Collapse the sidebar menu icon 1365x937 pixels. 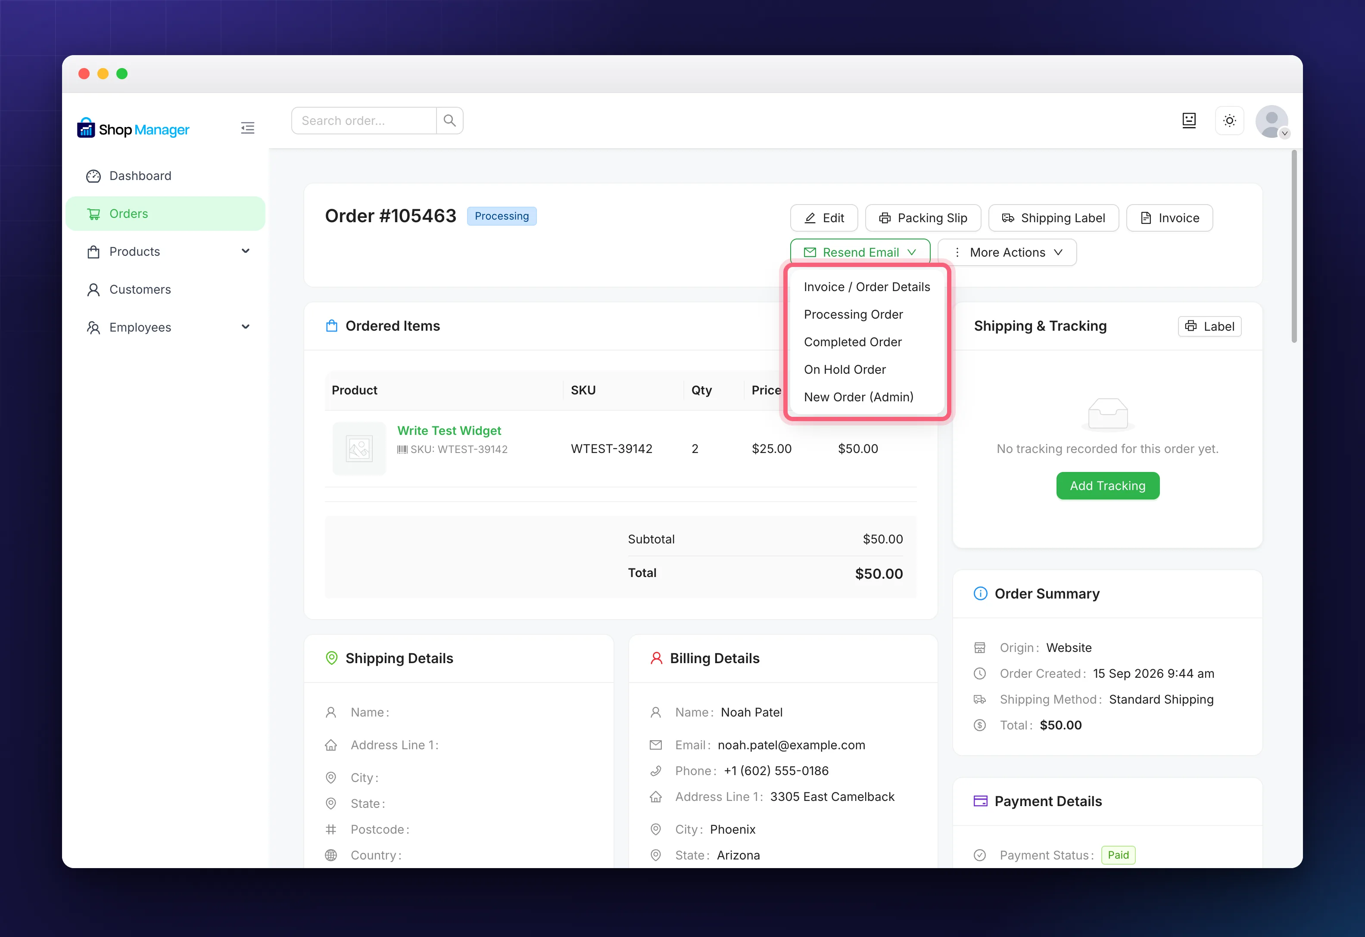pos(247,128)
